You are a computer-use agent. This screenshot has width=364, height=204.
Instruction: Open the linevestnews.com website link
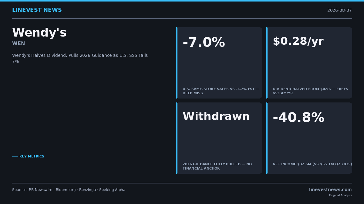330,189
